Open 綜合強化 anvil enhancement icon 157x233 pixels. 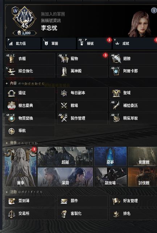pos(11,72)
